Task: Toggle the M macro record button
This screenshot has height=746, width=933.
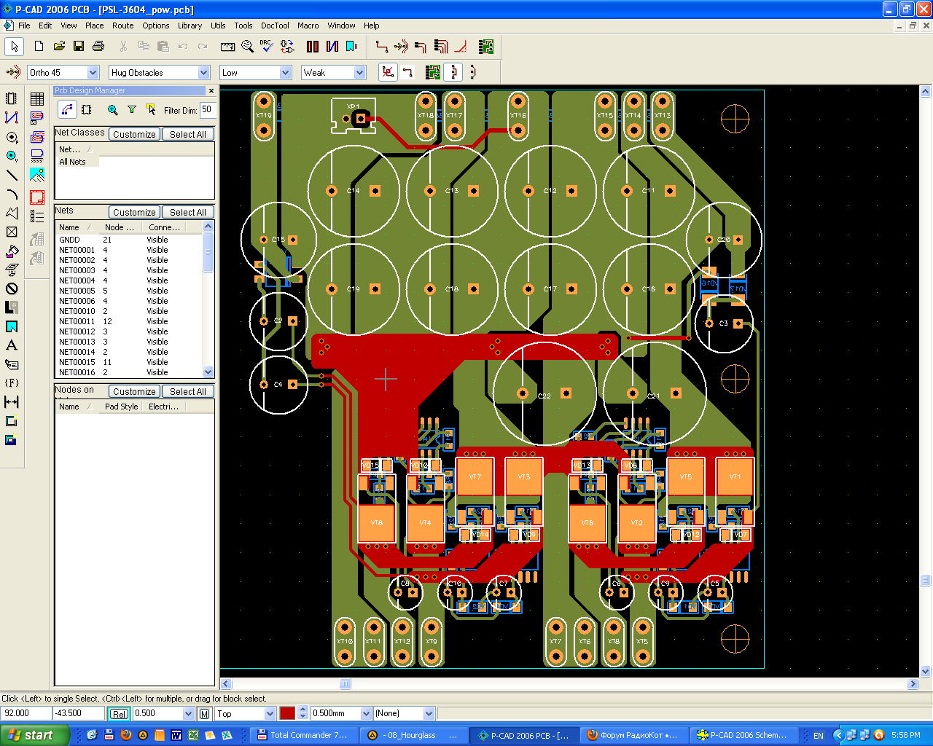Action: coord(204,714)
